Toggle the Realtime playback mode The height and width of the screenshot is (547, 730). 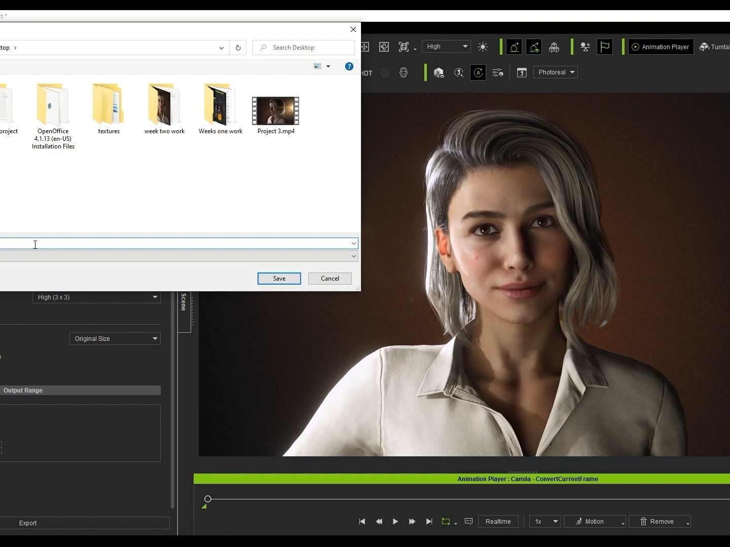tap(498, 522)
